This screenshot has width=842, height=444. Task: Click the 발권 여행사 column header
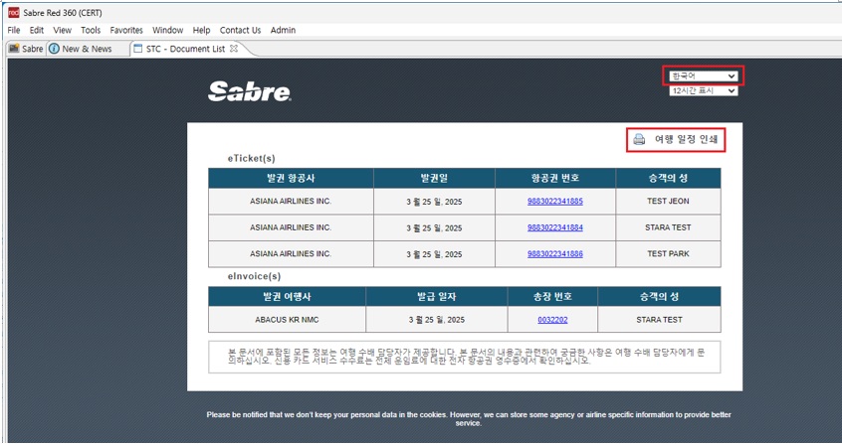[x=287, y=297]
